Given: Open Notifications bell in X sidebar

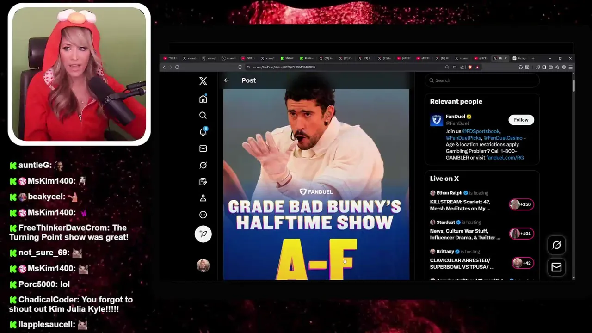Looking at the screenshot, I should [x=203, y=132].
